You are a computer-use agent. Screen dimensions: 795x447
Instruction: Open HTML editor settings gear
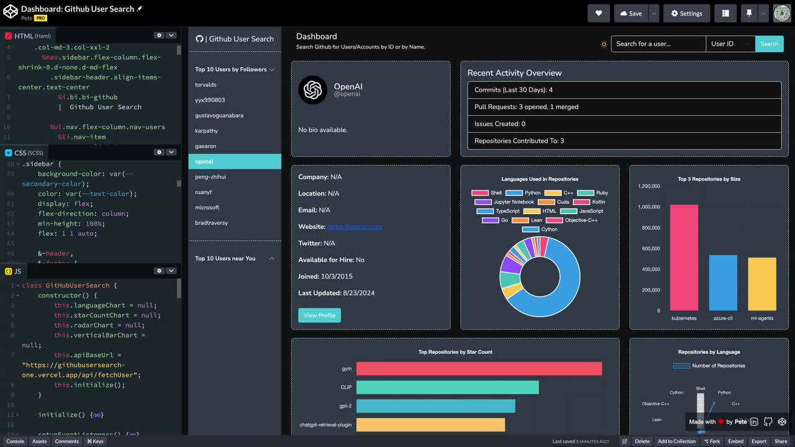click(159, 35)
